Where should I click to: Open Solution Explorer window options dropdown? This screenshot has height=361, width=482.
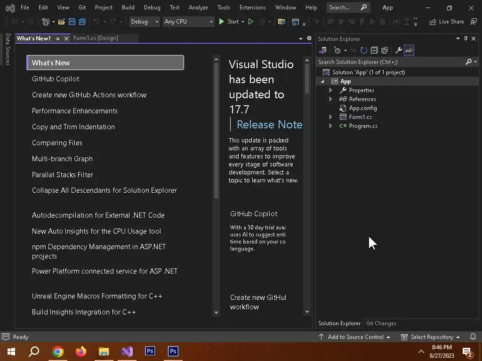(x=458, y=39)
